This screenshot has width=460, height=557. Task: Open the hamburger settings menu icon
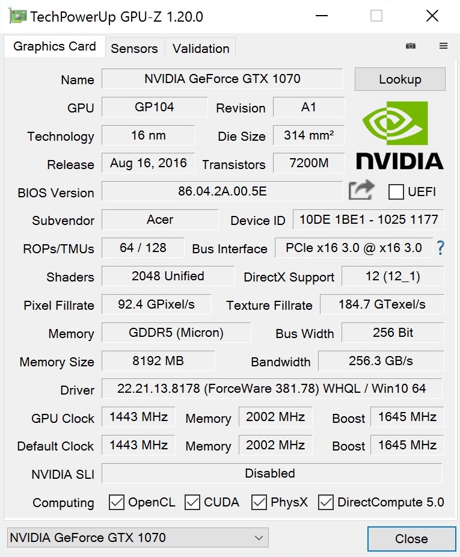[443, 46]
